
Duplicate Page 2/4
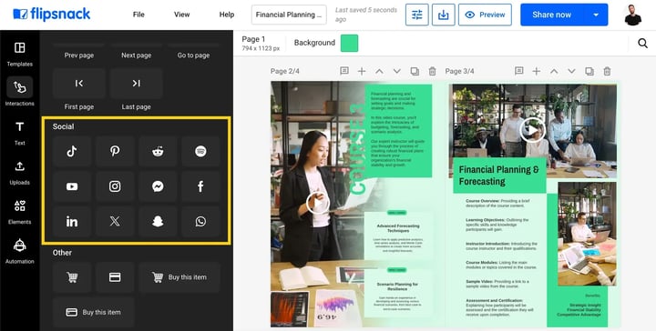pyautogui.click(x=415, y=71)
